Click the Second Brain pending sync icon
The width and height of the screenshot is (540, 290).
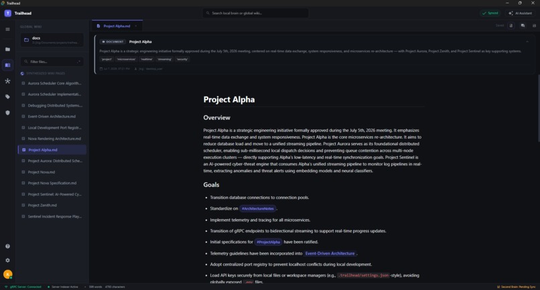tap(498, 287)
